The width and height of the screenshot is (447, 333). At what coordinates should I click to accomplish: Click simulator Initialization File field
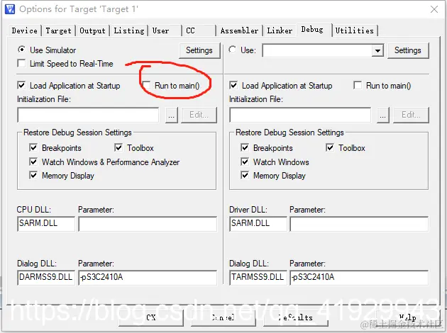tap(88, 115)
